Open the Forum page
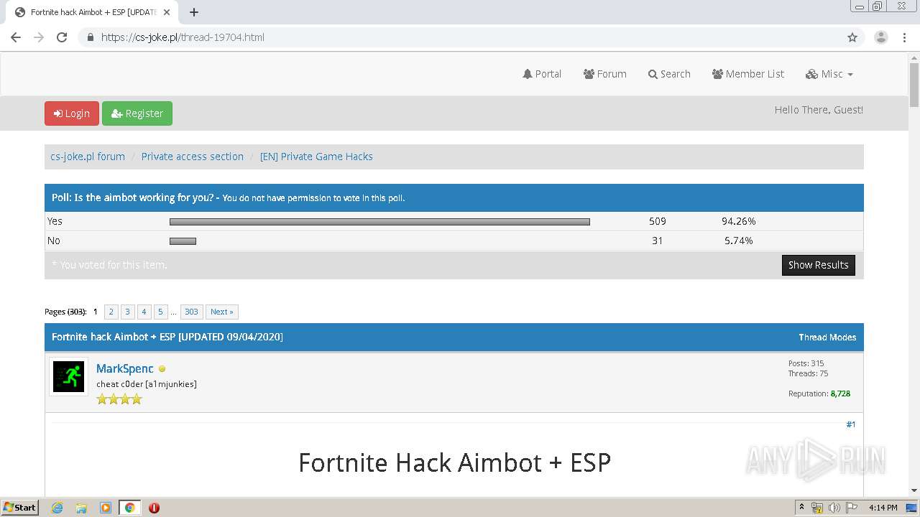 (x=604, y=74)
